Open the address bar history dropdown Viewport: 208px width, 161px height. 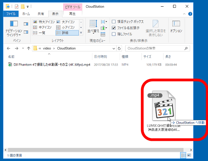(114, 48)
